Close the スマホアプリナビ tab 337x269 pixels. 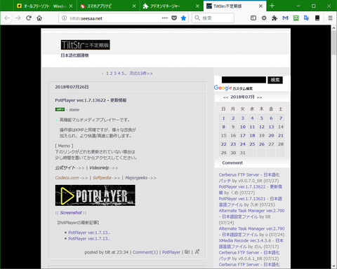click(x=134, y=6)
